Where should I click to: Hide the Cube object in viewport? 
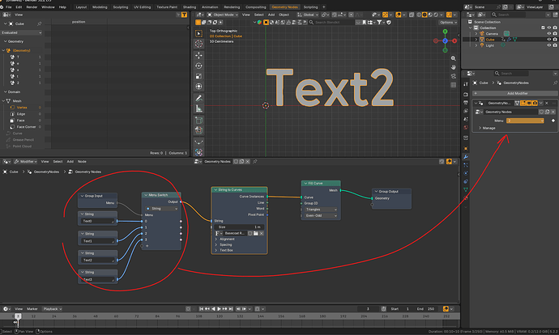(x=548, y=40)
